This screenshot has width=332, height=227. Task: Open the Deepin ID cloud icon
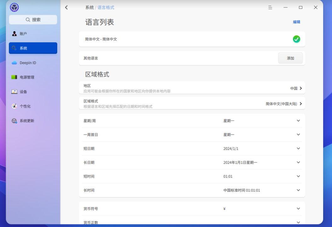pyautogui.click(x=14, y=63)
